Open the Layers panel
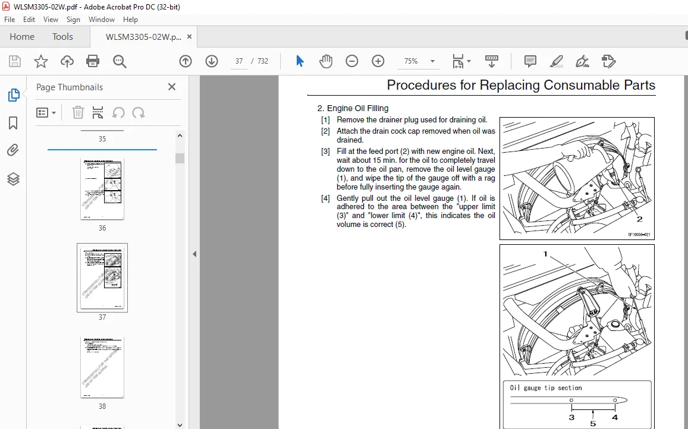Viewport: 688px width, 429px height. point(13,179)
